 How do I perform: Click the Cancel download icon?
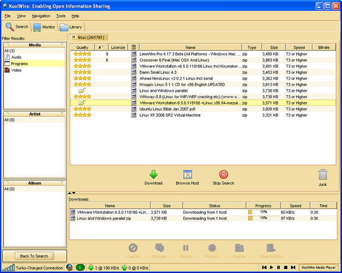click(133, 248)
